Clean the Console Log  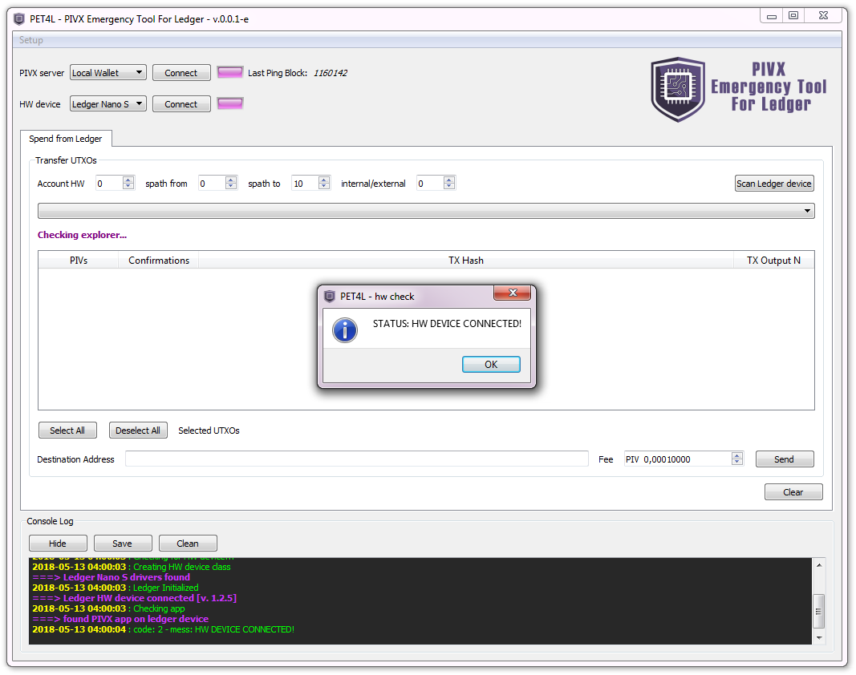[187, 543]
